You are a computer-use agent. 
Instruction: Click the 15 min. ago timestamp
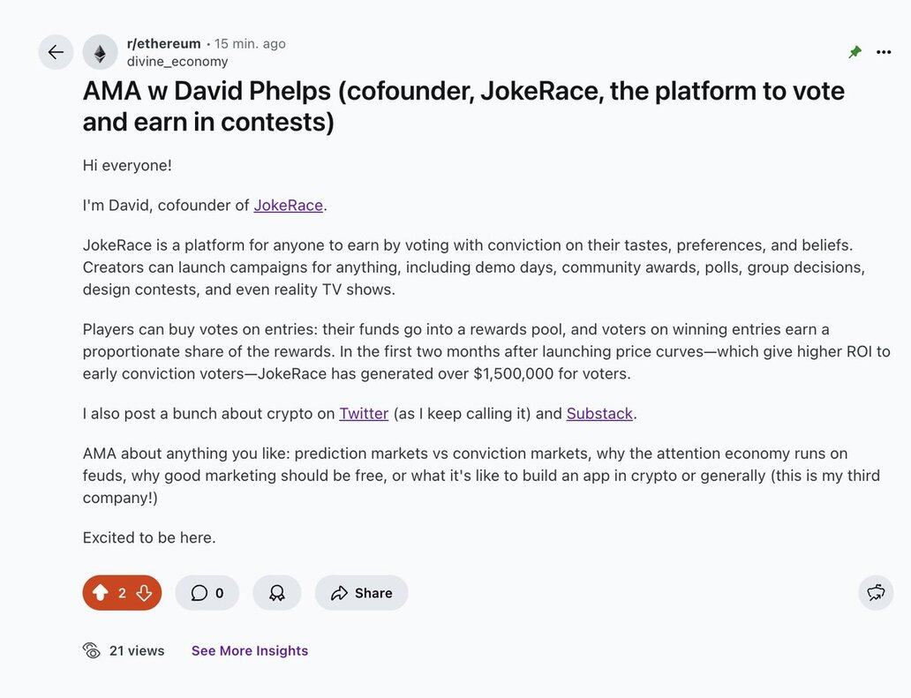coord(250,43)
